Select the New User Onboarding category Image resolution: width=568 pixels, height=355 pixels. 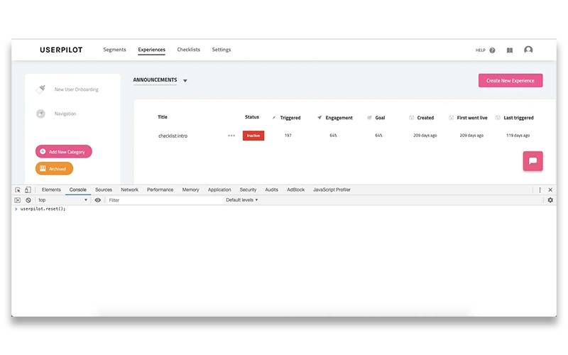click(x=77, y=89)
